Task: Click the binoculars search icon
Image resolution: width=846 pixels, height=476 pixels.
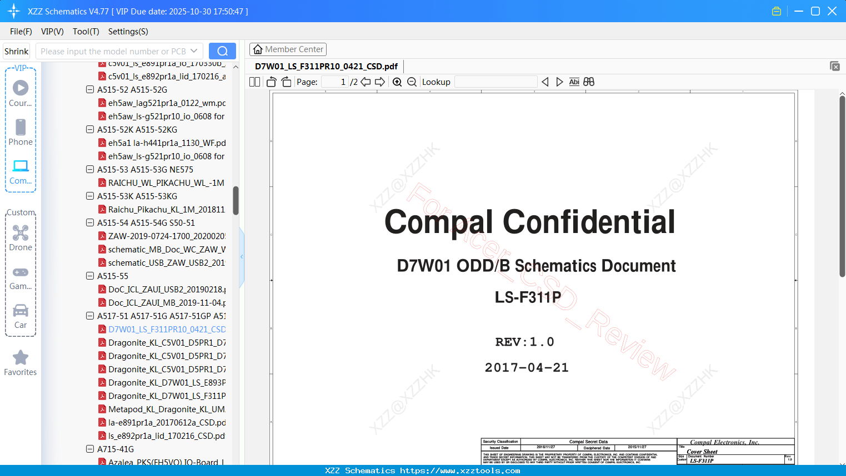Action: [589, 82]
